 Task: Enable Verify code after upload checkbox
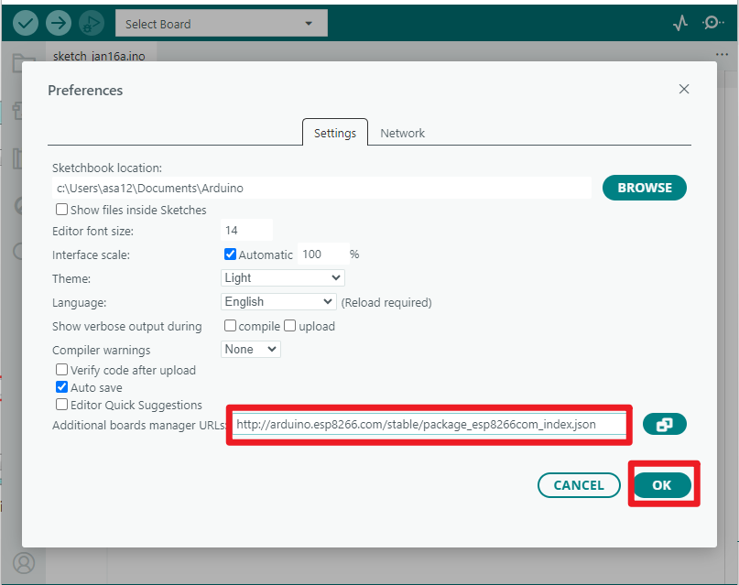pyautogui.click(x=61, y=369)
